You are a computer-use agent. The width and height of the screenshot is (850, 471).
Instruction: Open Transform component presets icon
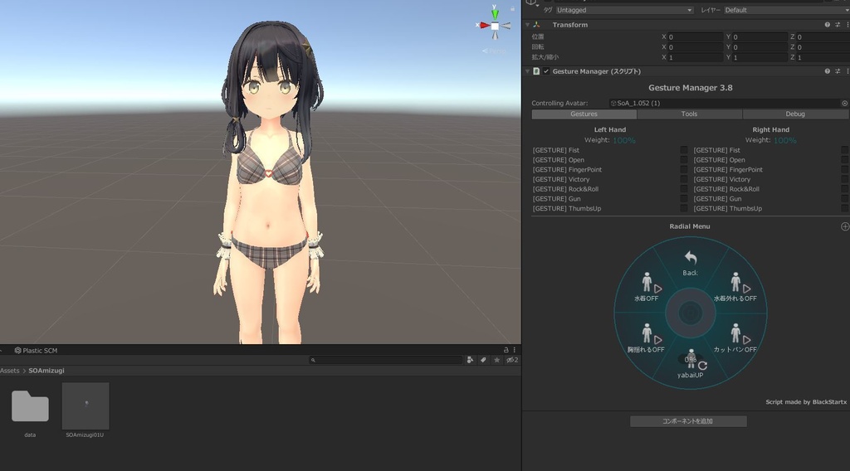pos(838,25)
